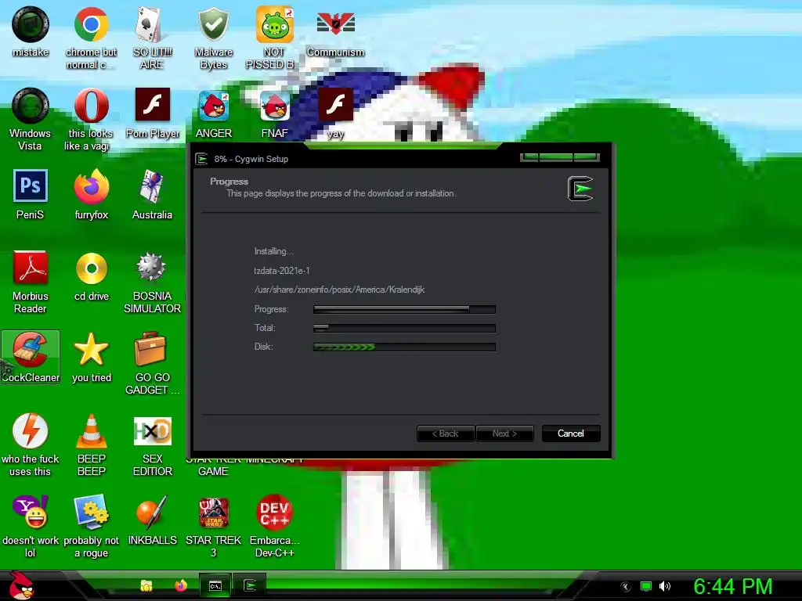This screenshot has width=802, height=601.
Task: Click the volume speaker tray icon
Action: (665, 586)
